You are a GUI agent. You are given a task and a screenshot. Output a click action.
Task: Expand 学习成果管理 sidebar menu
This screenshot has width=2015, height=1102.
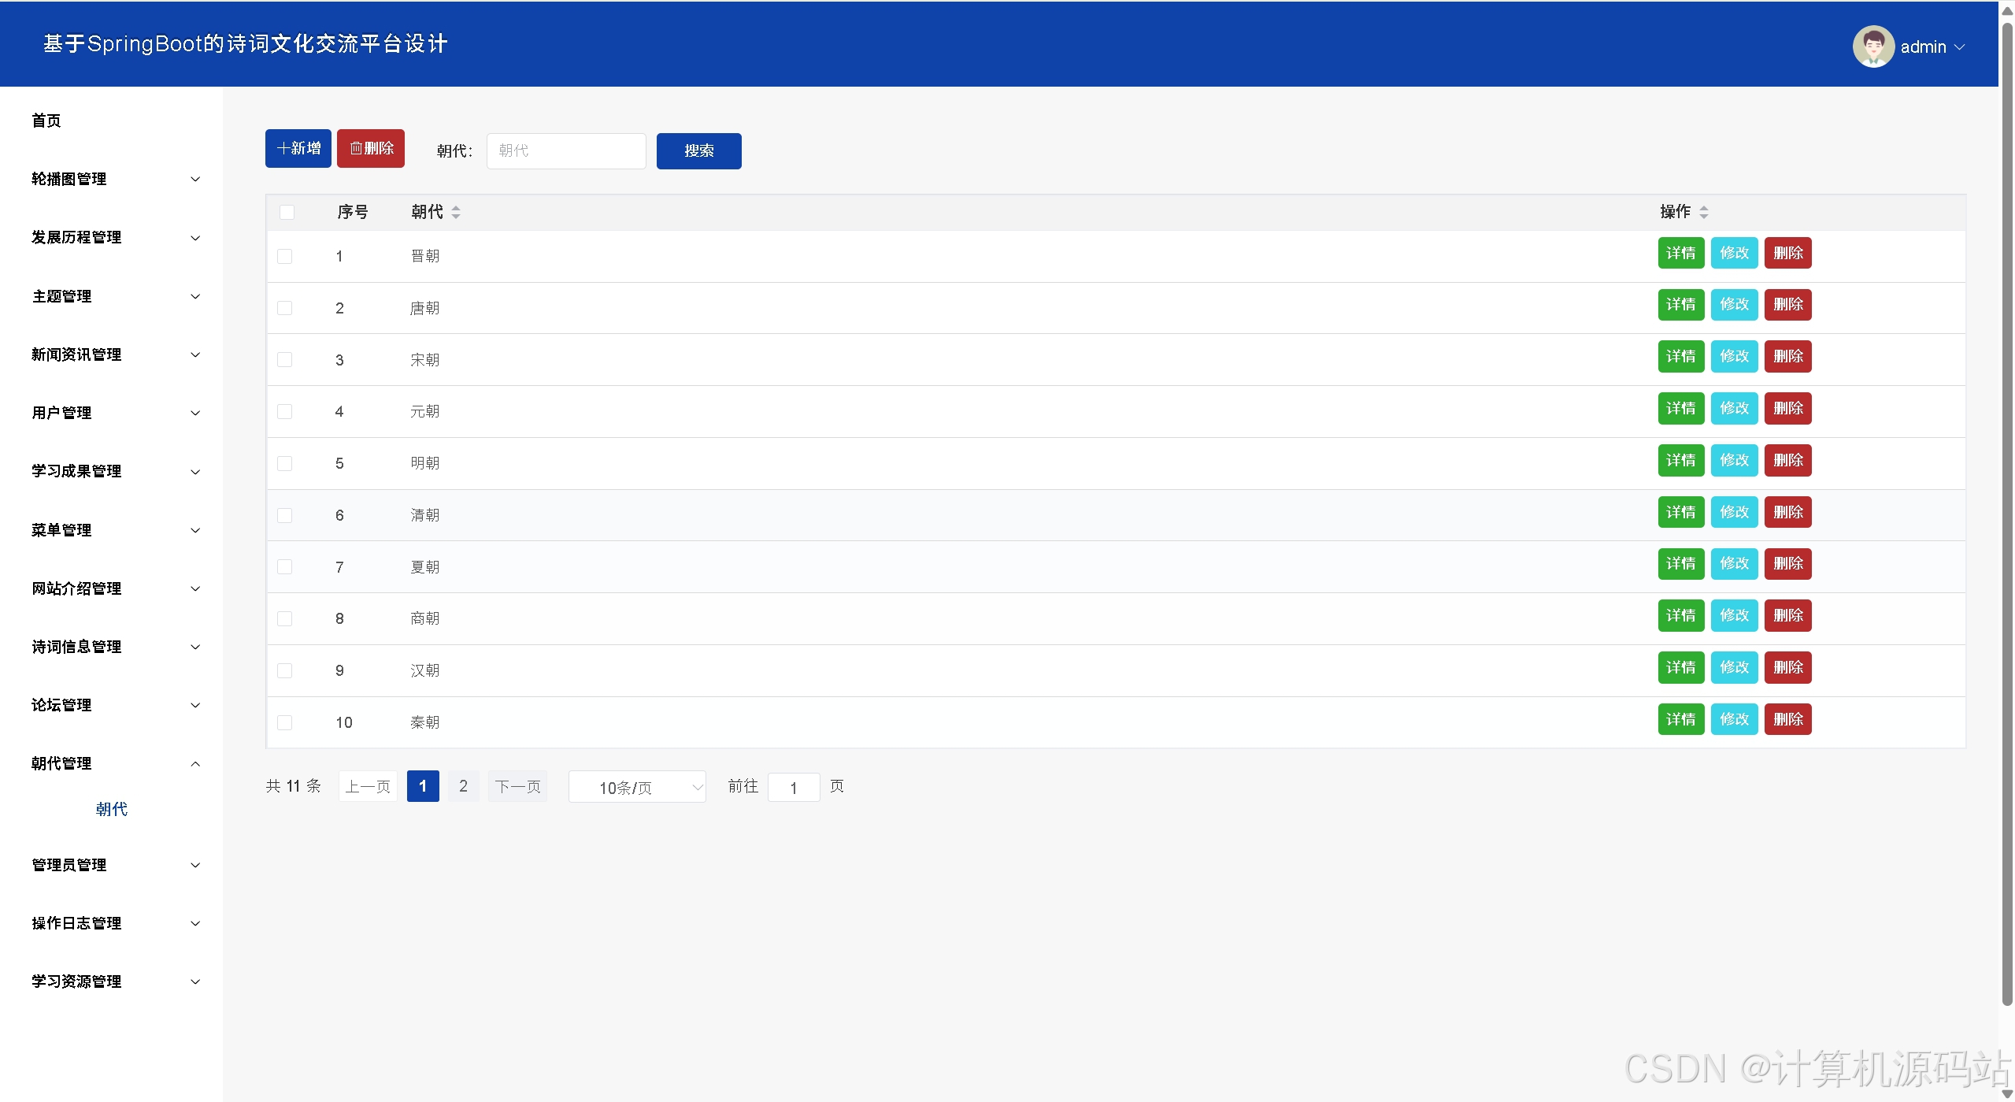(x=111, y=471)
